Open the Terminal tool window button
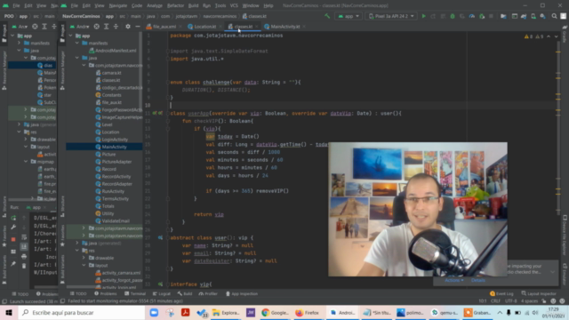 click(134, 294)
